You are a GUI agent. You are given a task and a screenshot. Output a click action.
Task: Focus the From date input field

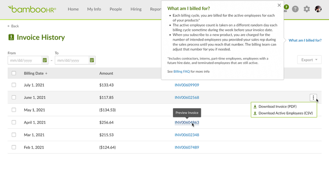click(x=25, y=60)
